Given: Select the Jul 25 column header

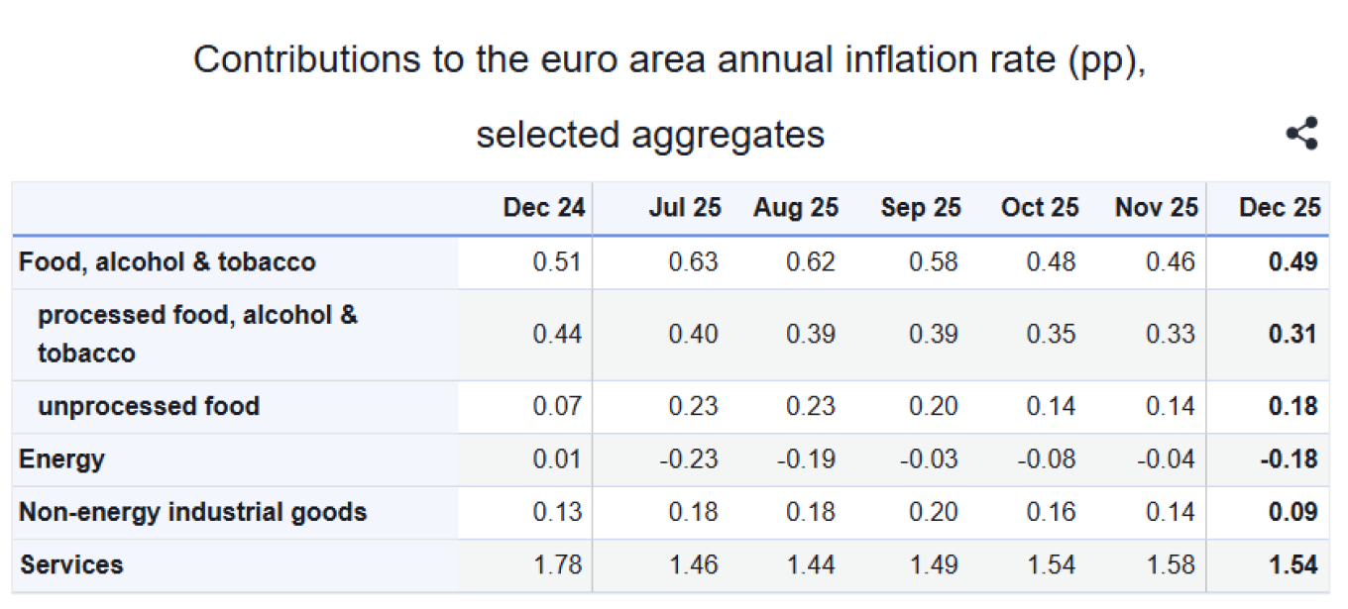Looking at the screenshot, I should (x=685, y=208).
